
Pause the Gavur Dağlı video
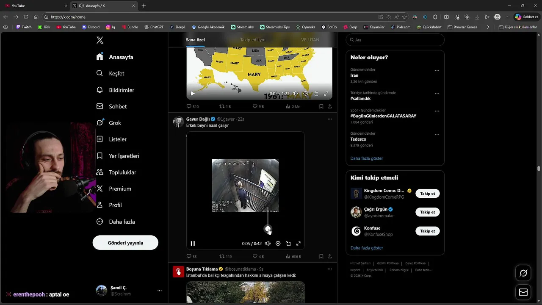coord(193,244)
